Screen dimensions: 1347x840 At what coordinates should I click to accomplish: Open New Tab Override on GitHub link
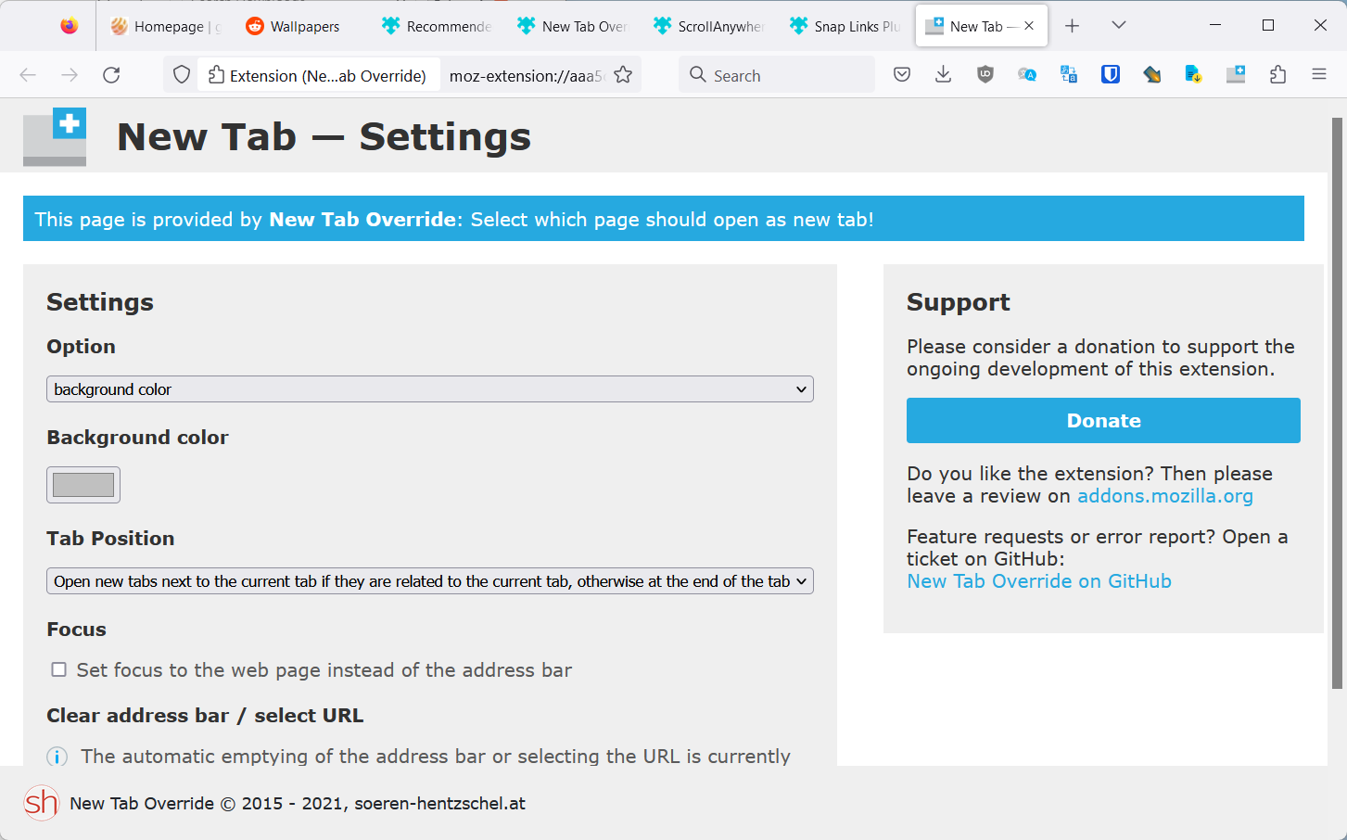[1038, 580]
